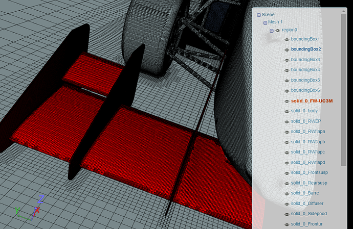The height and width of the screenshot is (229, 353).
Task: Select the Scene label in tree
Action: 268,15
